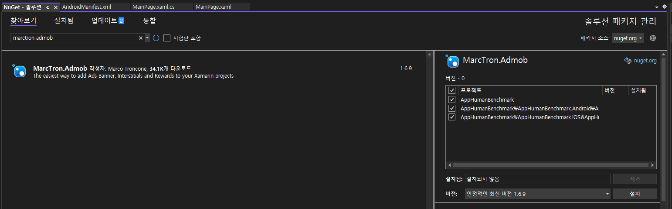
Task: Sort by the 버전 column header
Action: [615, 90]
